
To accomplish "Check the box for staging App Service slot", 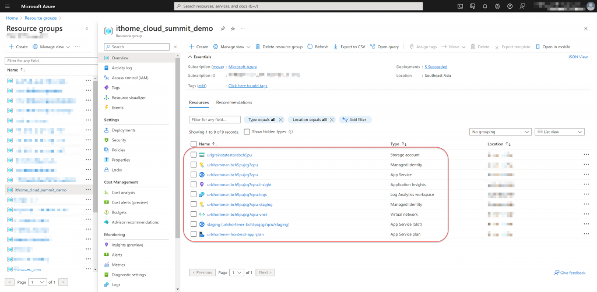I will pos(194,224).
